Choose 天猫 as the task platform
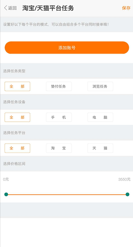 (100, 148)
